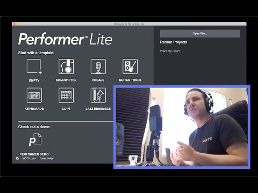258x193 pixels.
Task: Pick the Vocals microphone template
Action: pyautogui.click(x=98, y=66)
